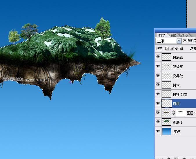Click the 不透明度 opacity label

[x=189, y=41]
